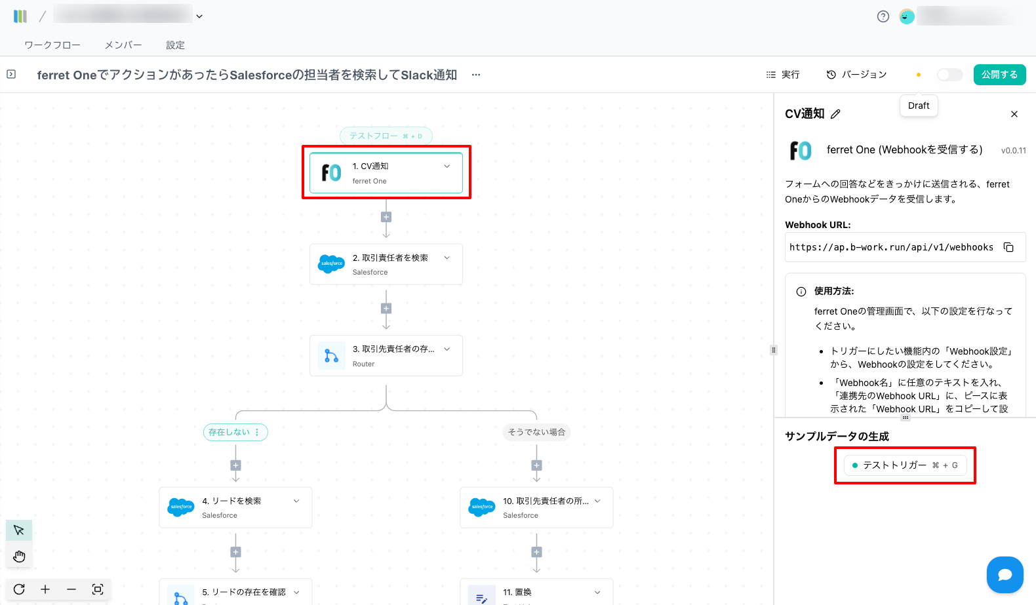The width and height of the screenshot is (1036, 605).
Task: Click the app logo at top left
Action: [x=20, y=16]
